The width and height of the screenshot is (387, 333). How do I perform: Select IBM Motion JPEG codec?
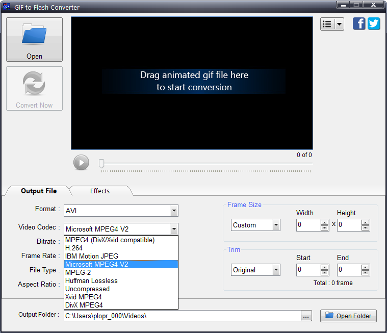(x=121, y=256)
